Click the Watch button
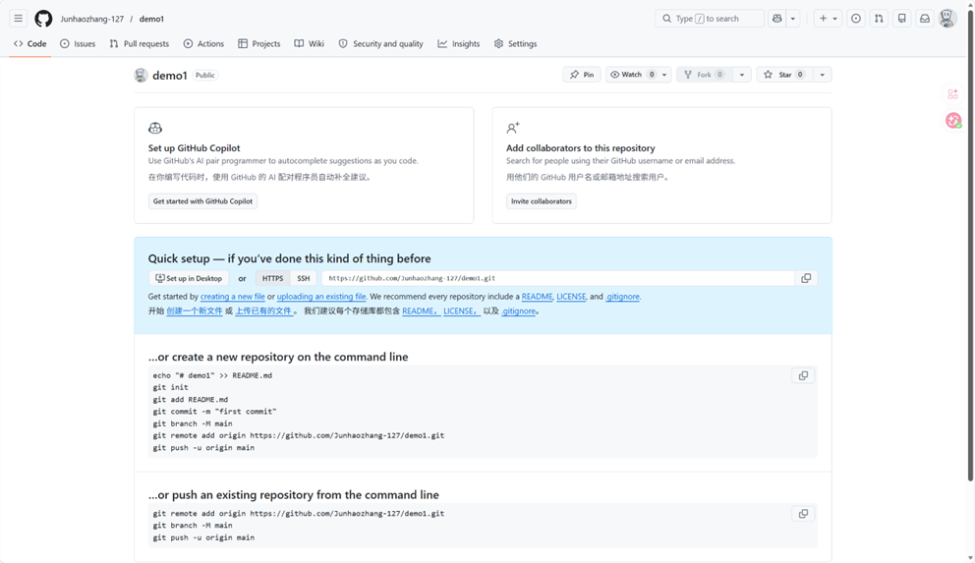Viewport: 975px width, 563px height. click(632, 75)
